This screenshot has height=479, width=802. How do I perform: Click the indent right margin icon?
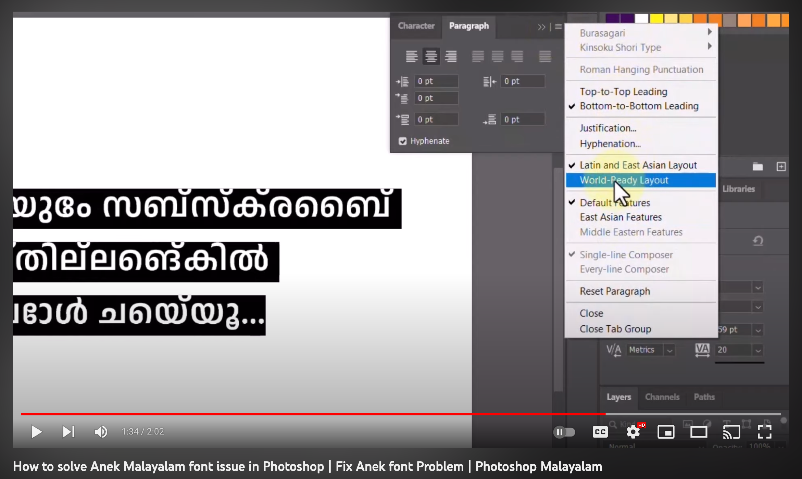pyautogui.click(x=489, y=81)
